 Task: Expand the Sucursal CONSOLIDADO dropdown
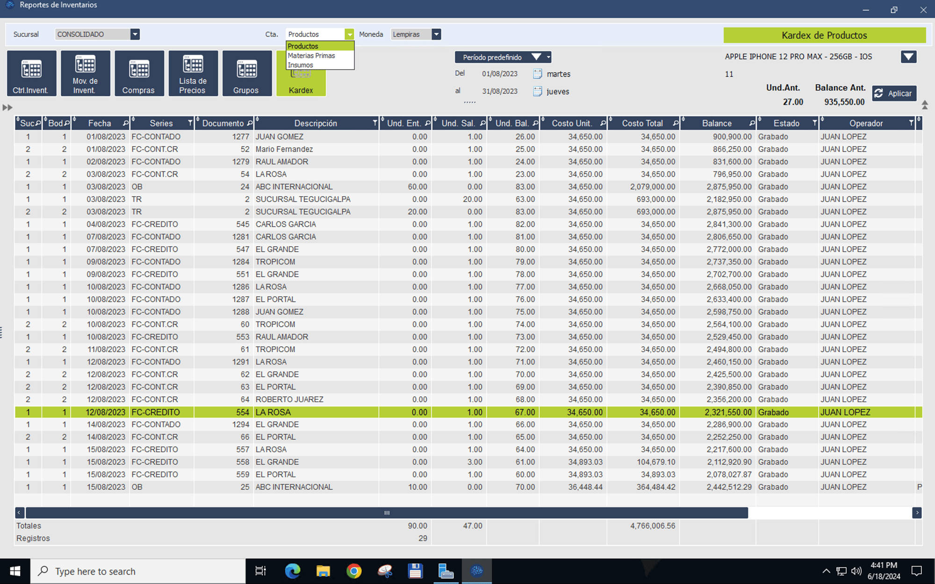(135, 34)
